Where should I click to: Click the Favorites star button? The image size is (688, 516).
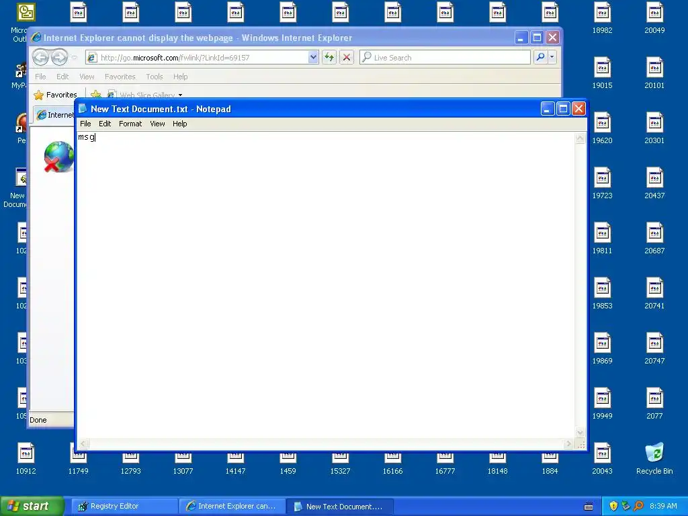coord(55,95)
